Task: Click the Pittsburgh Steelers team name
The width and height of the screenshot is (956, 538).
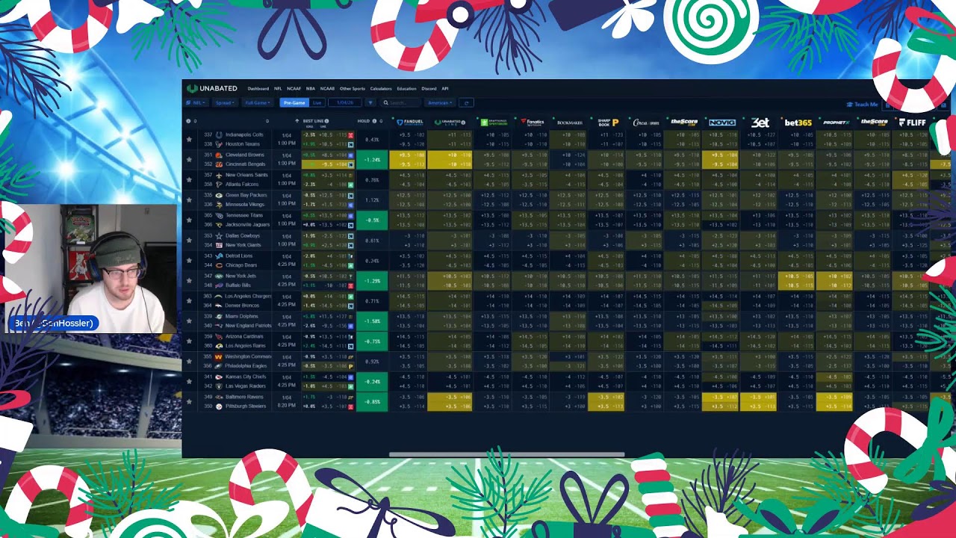Action: pyautogui.click(x=246, y=406)
